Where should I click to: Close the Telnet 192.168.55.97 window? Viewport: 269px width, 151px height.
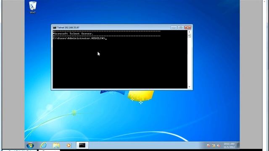coord(188,27)
